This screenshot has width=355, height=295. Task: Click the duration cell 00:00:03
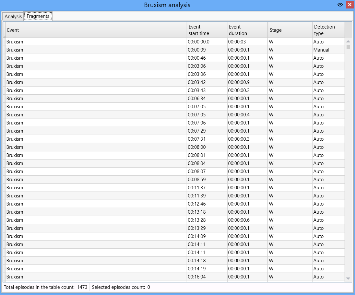tap(247, 42)
